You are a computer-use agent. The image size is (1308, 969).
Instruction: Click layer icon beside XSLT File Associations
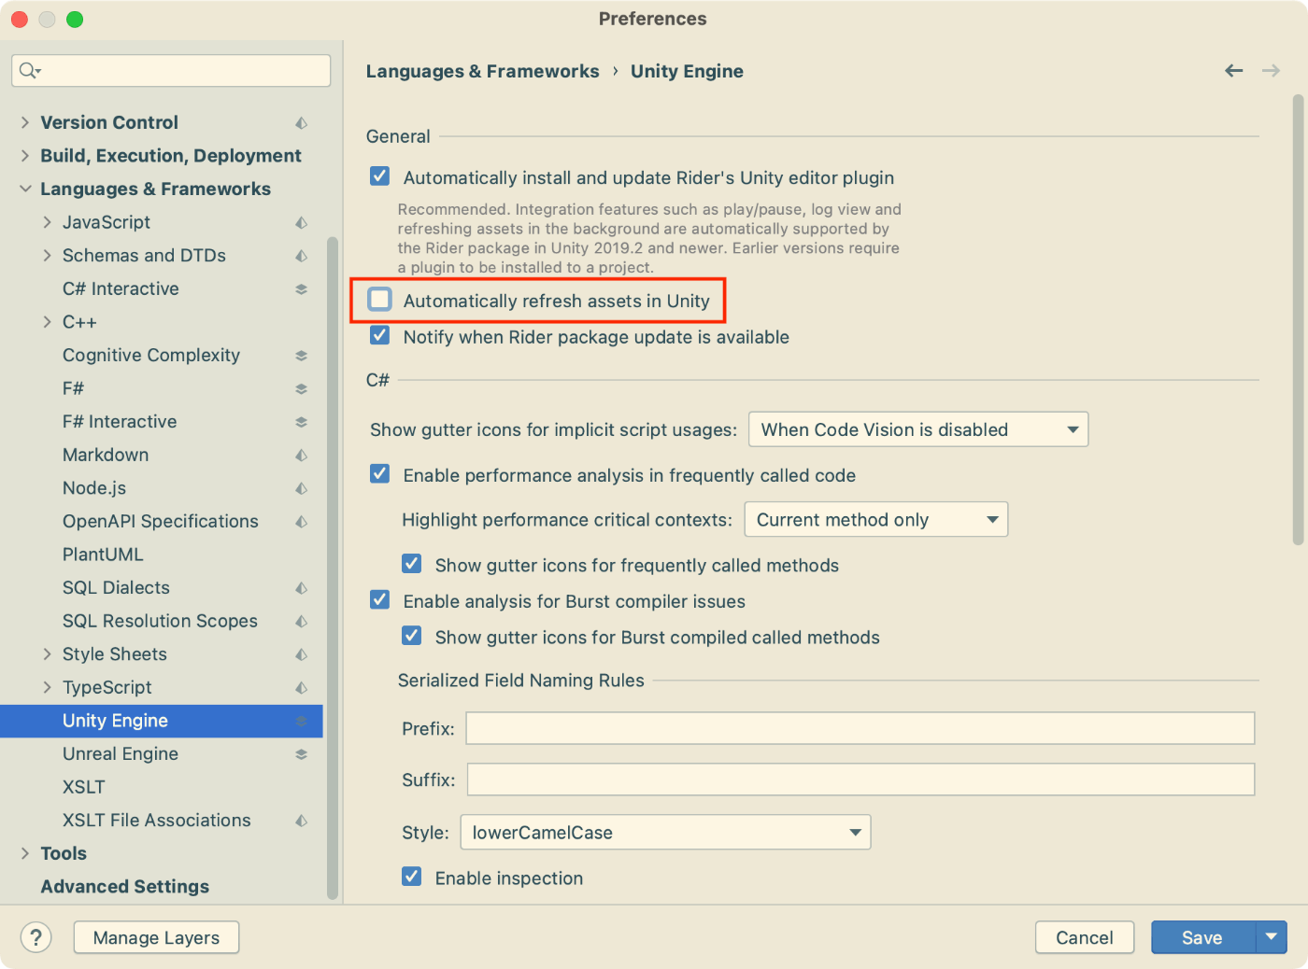[301, 821]
